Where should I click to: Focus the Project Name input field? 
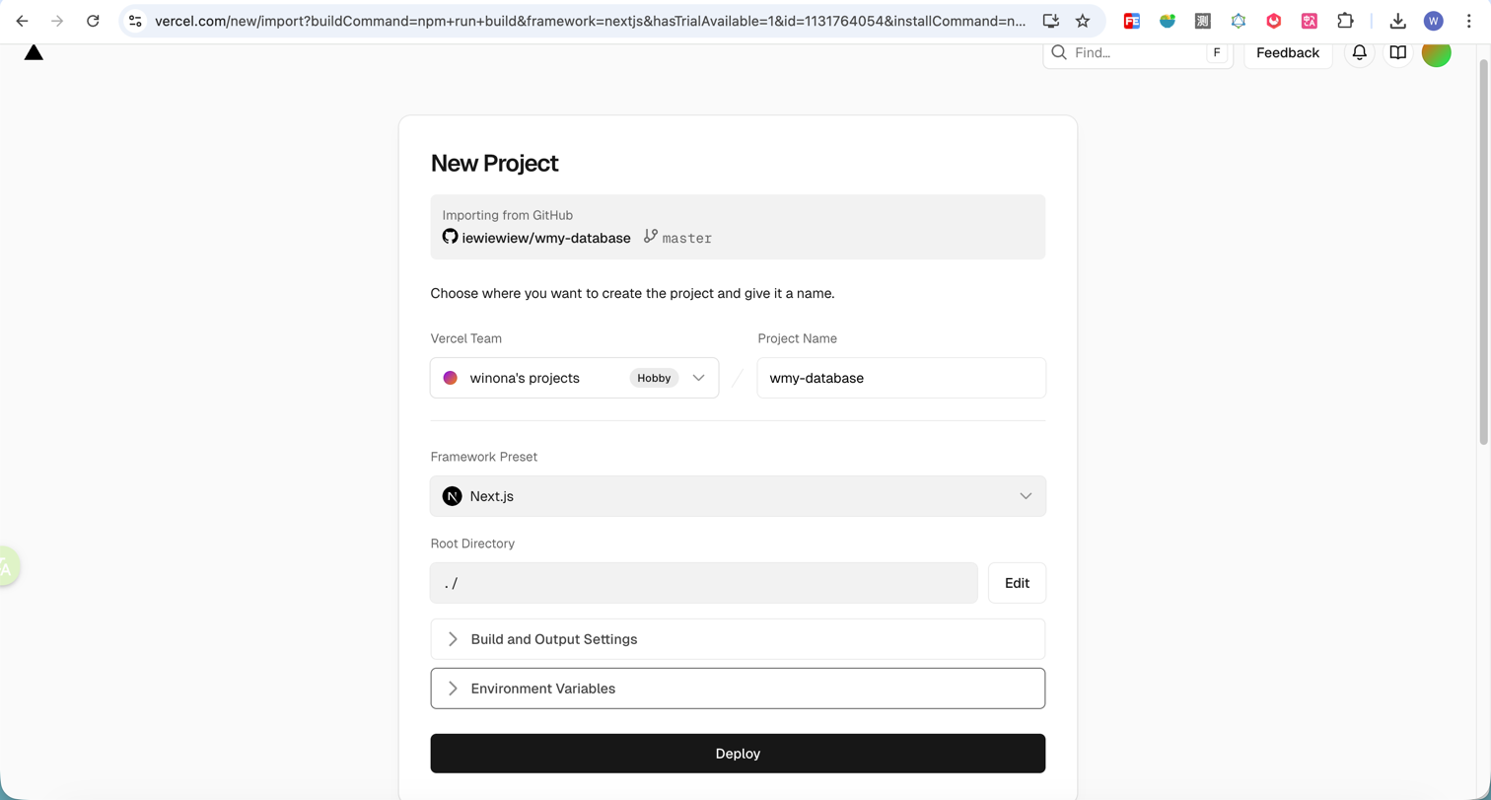point(900,378)
